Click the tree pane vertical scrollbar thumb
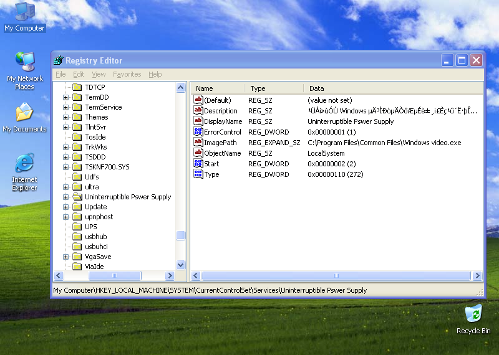Viewport: 499px width, 355px height. tap(180, 235)
